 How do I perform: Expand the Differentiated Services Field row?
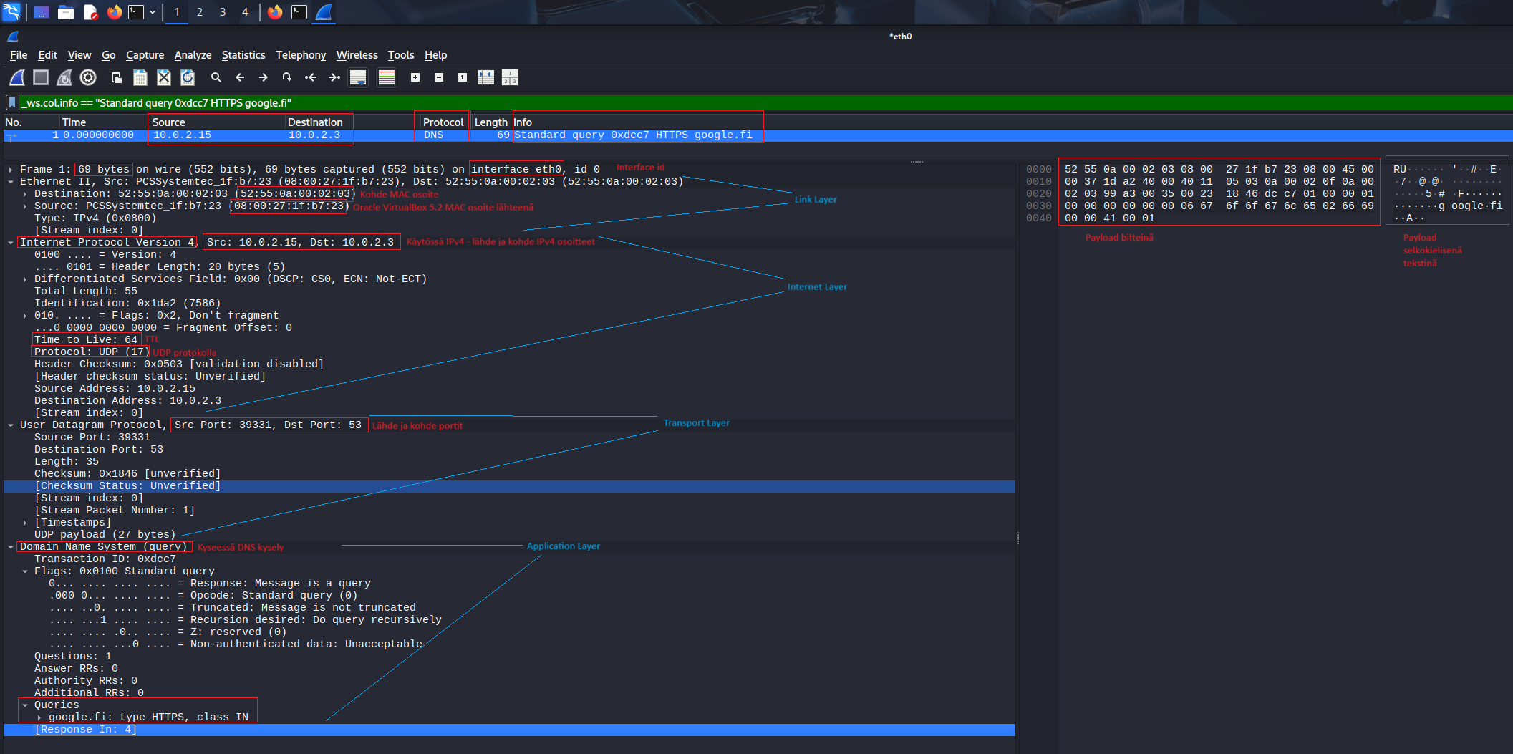point(25,279)
